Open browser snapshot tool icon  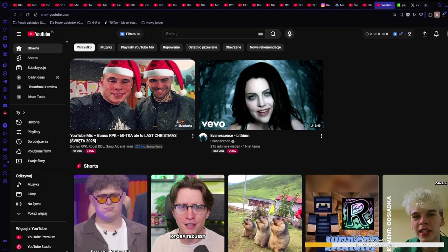401,15
